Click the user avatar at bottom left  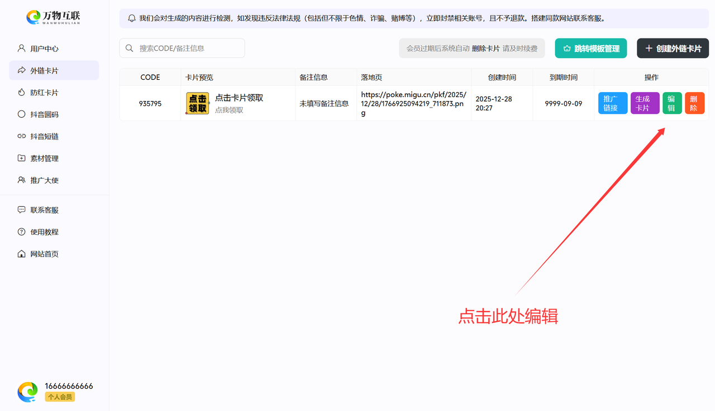tap(28, 391)
